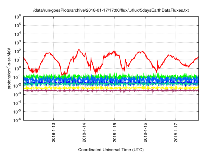Click the 10^-1 y-axis tick label

tap(17, 77)
